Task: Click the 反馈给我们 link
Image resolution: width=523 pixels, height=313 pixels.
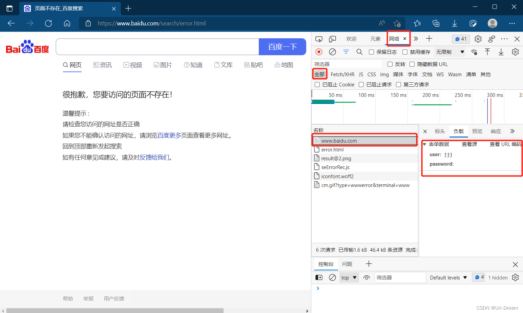Action: [x=154, y=158]
